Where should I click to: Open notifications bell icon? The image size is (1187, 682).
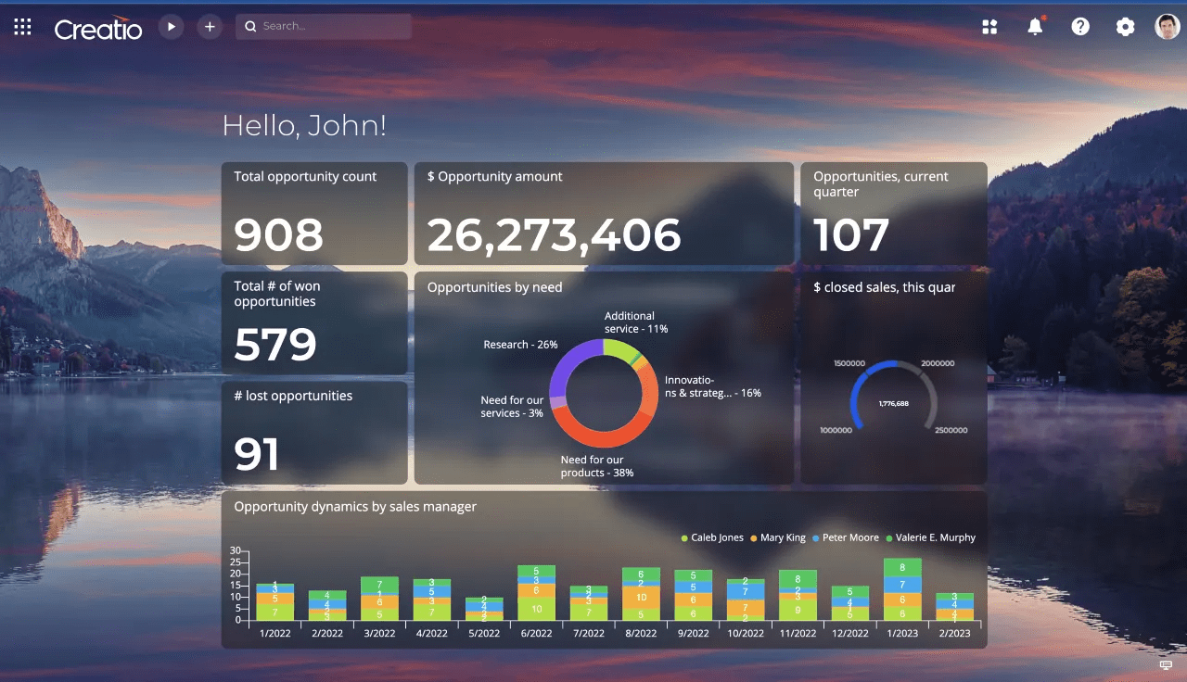coord(1035,26)
